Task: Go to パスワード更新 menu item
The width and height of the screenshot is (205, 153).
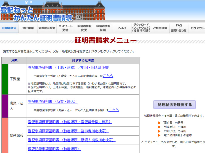Action: point(66,28)
